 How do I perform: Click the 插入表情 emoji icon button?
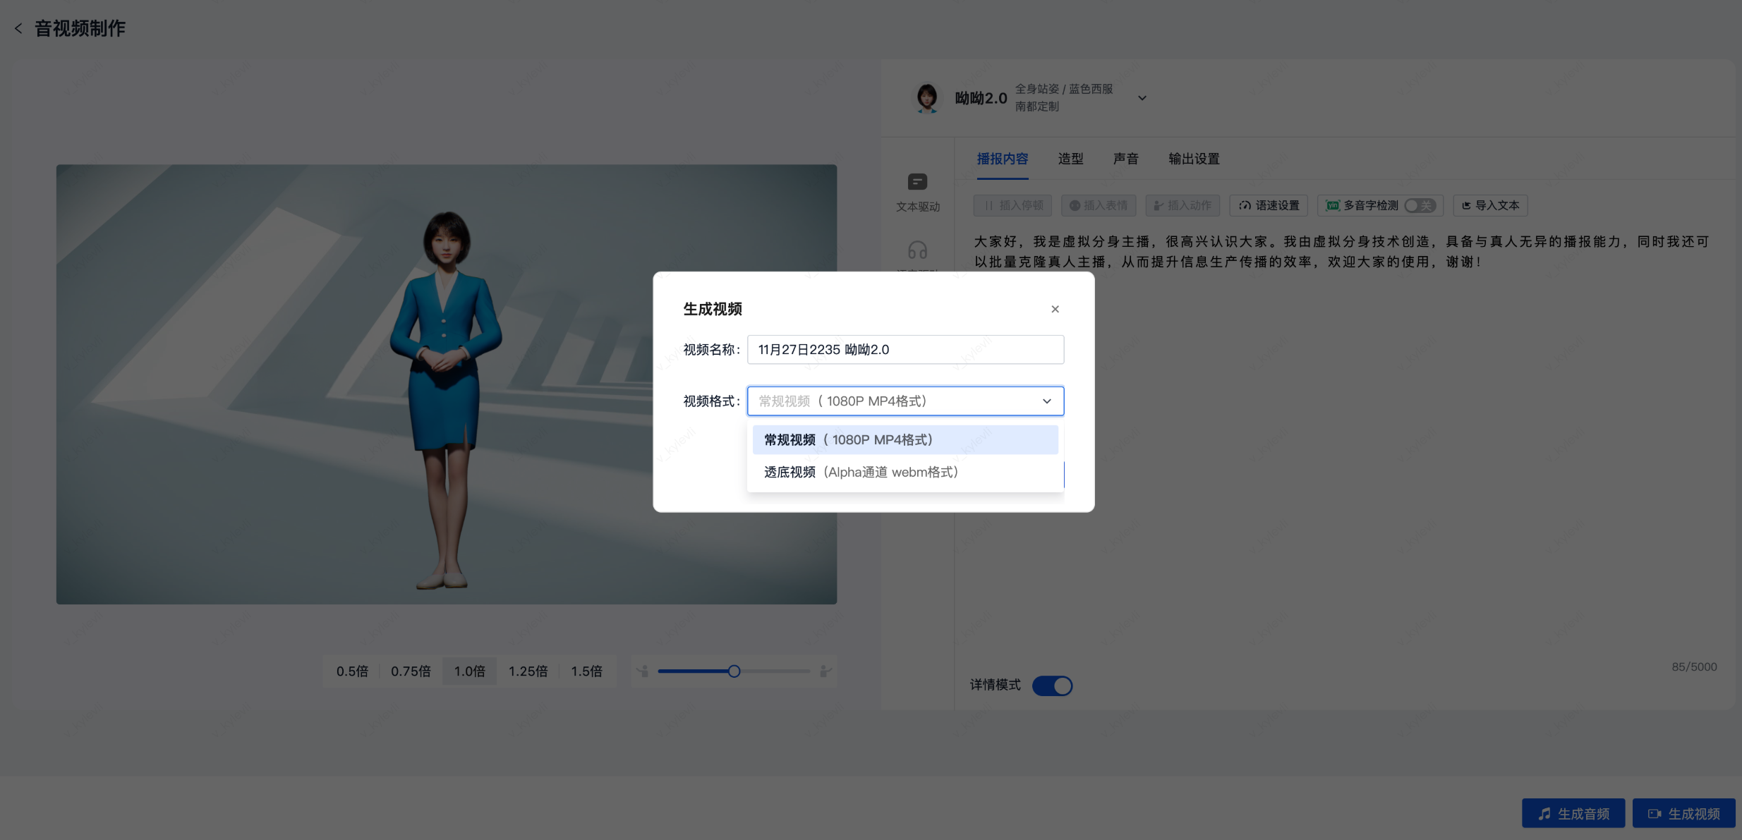pos(1099,205)
